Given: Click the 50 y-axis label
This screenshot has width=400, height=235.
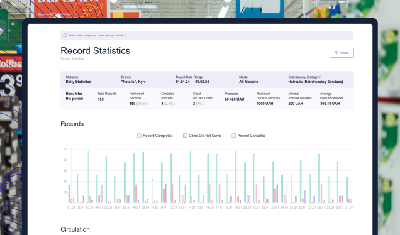Looking at the screenshot, I should 65,149.
